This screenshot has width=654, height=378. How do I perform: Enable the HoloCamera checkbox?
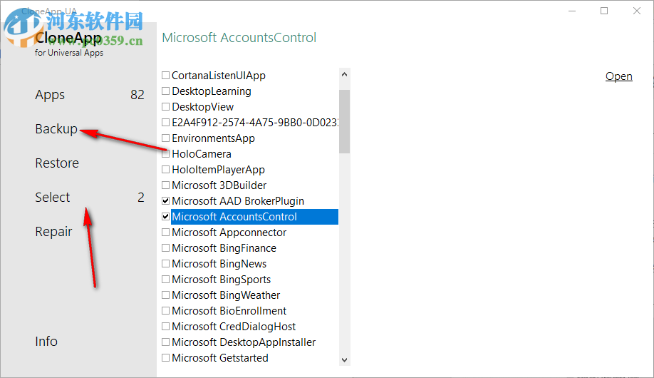(x=166, y=154)
